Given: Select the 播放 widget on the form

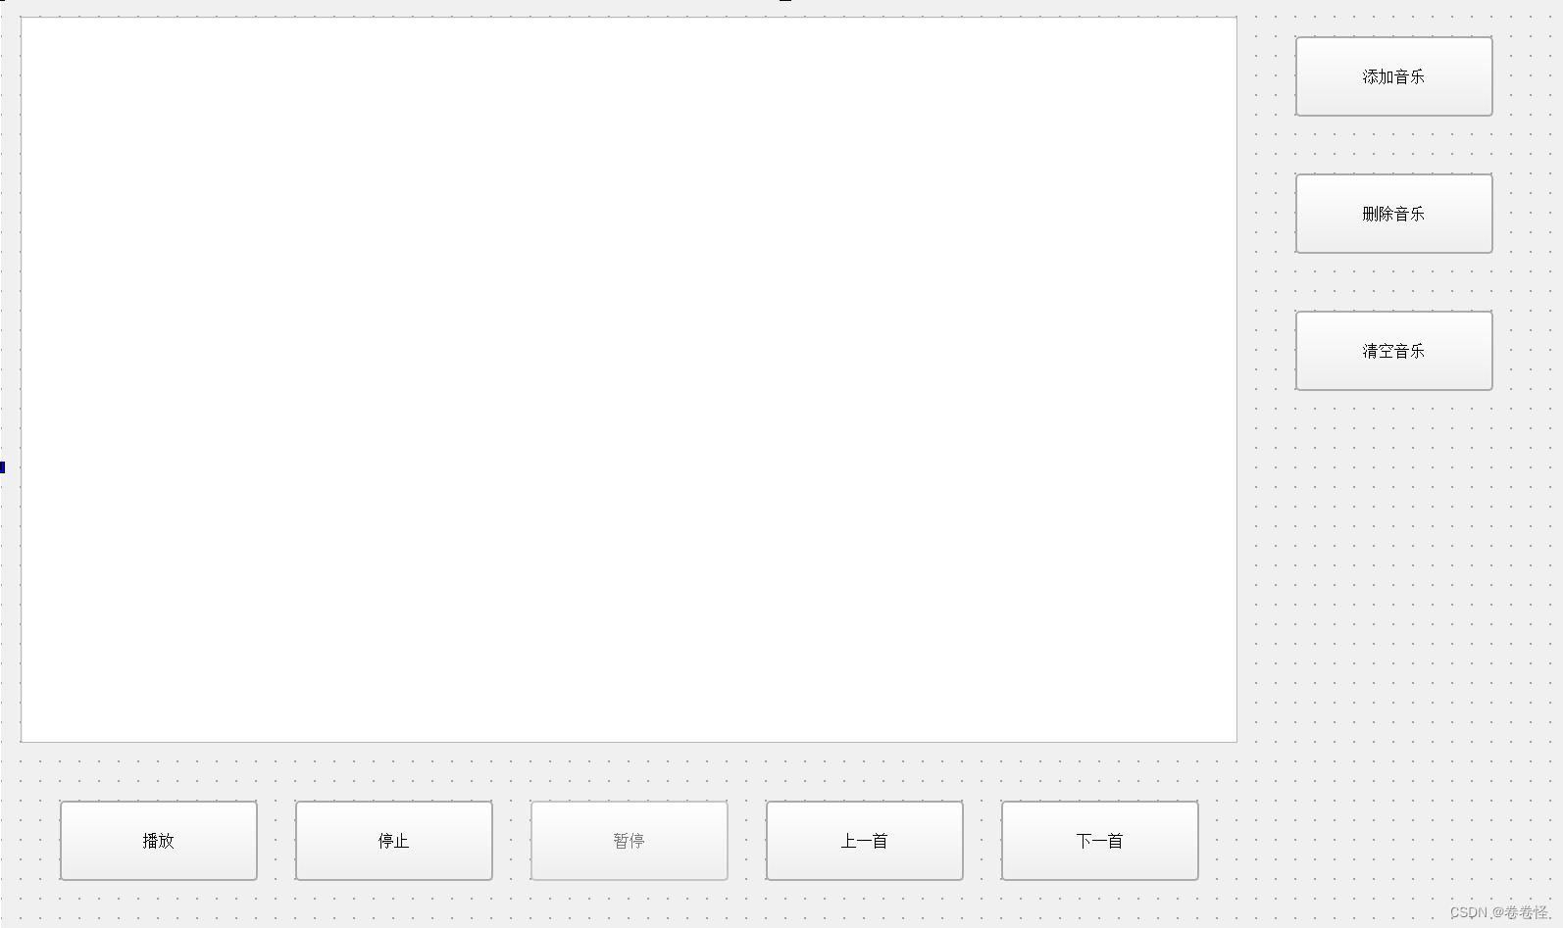Looking at the screenshot, I should (158, 841).
